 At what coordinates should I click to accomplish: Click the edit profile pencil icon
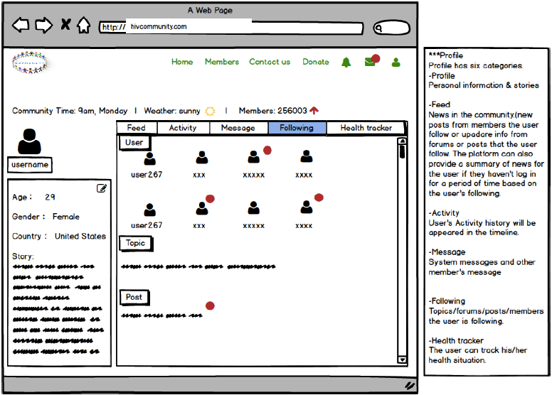point(102,188)
